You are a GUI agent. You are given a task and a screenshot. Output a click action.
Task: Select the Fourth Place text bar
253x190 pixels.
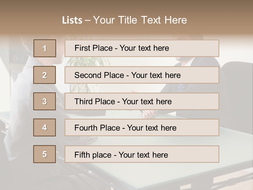coord(142,127)
